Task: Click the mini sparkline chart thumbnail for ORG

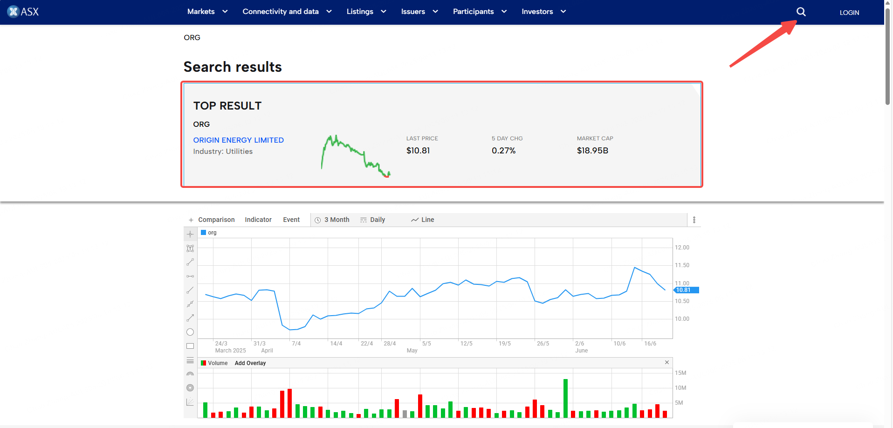Action: click(x=356, y=156)
